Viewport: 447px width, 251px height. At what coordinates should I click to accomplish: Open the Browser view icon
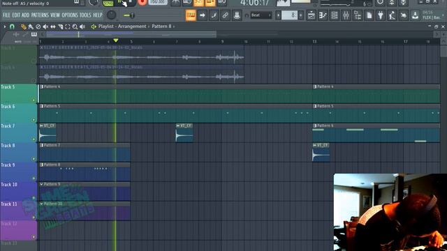coord(358,15)
